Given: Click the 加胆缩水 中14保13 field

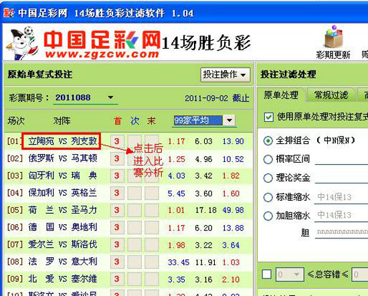Looking at the screenshot, I should pyautogui.click(x=341, y=215).
